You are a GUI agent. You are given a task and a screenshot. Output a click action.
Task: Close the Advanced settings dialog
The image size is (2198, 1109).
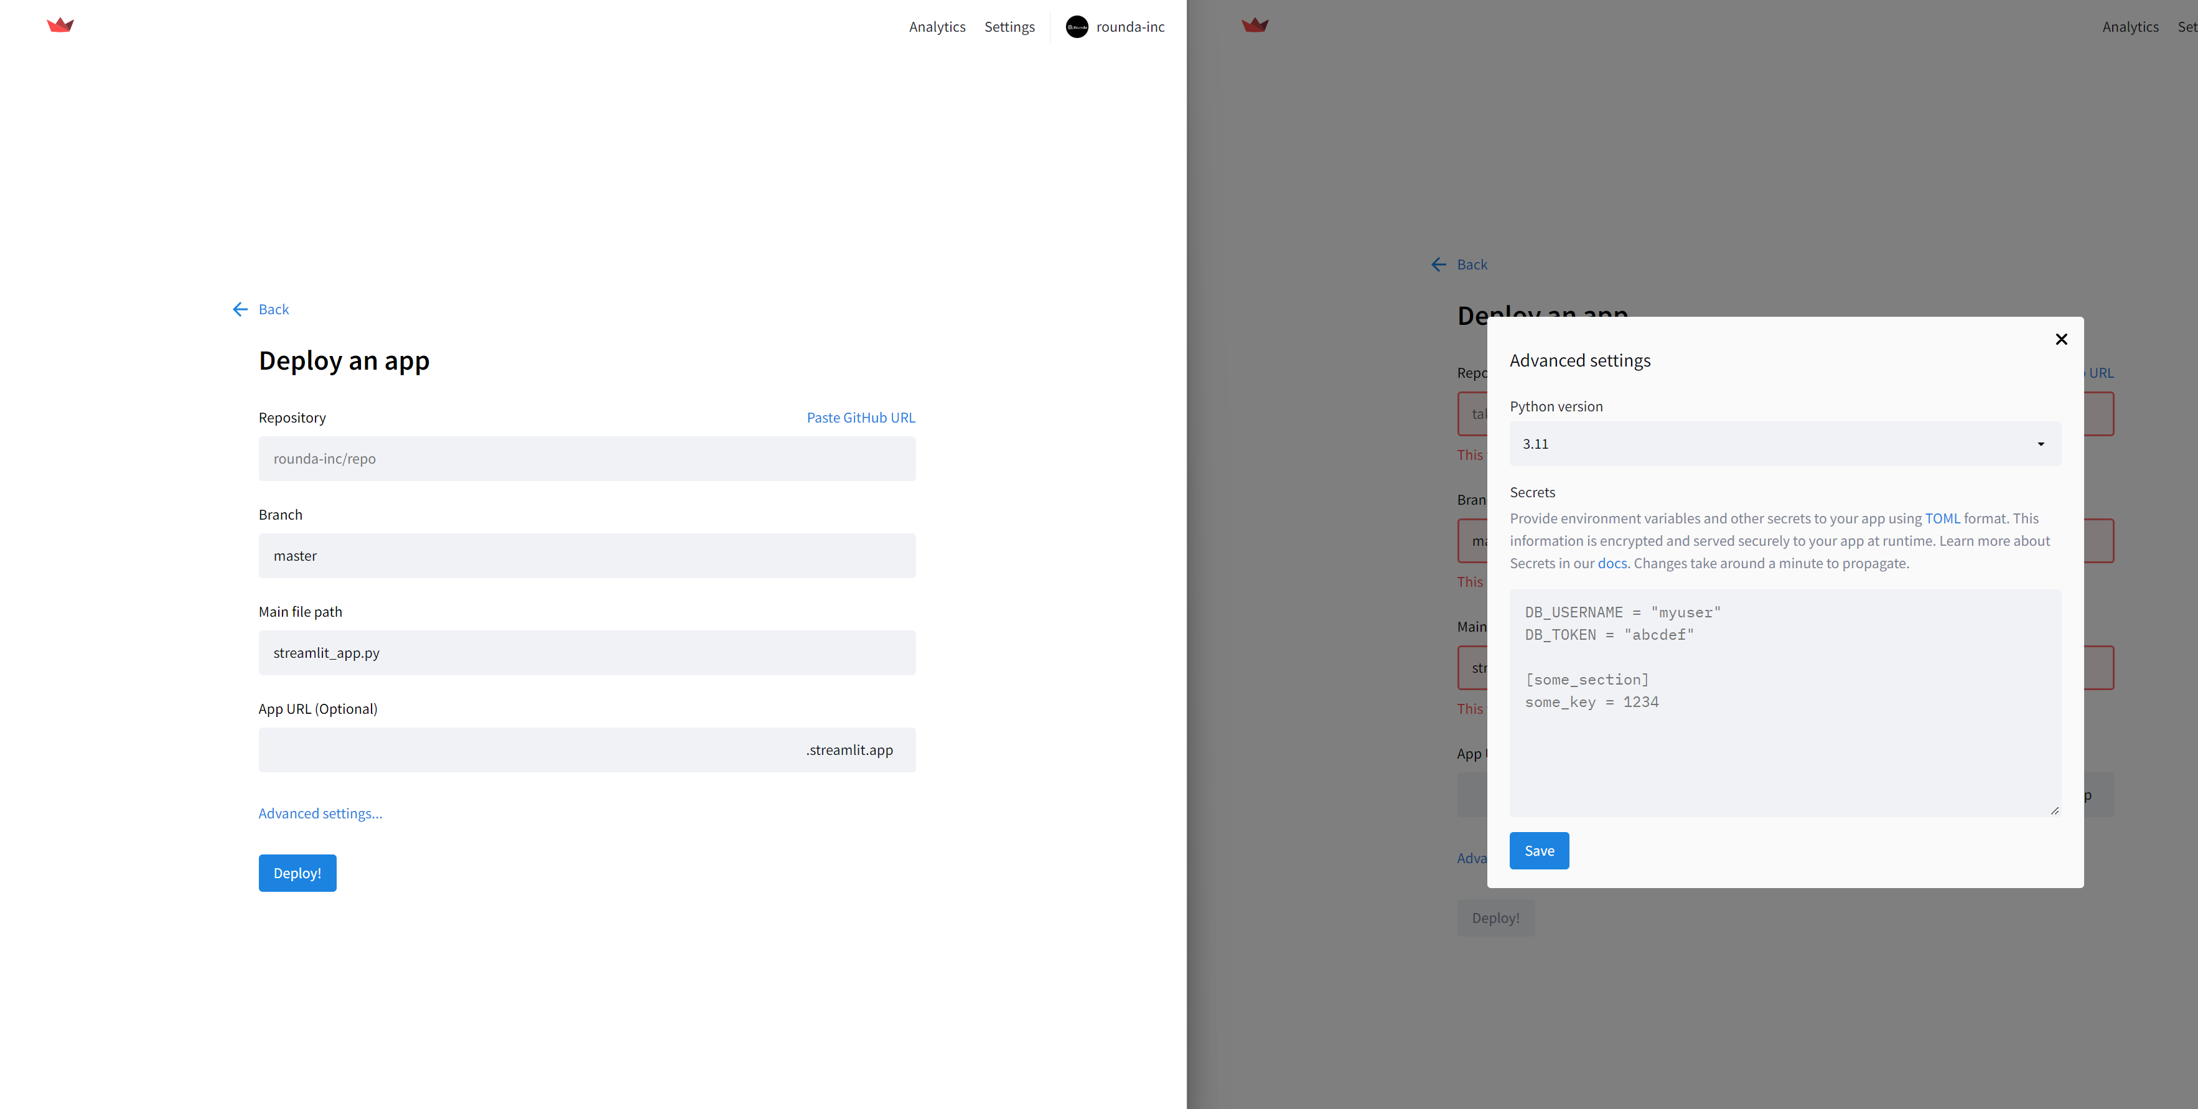[2060, 340]
